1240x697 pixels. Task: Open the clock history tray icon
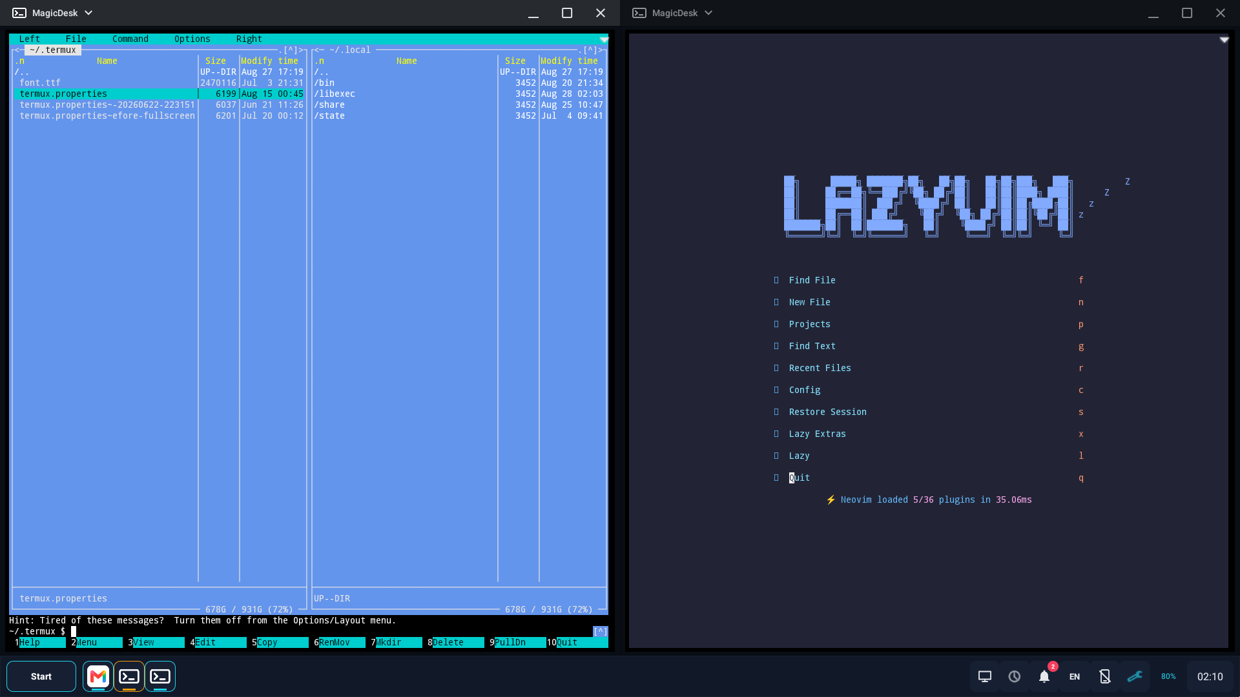pyautogui.click(x=1015, y=676)
